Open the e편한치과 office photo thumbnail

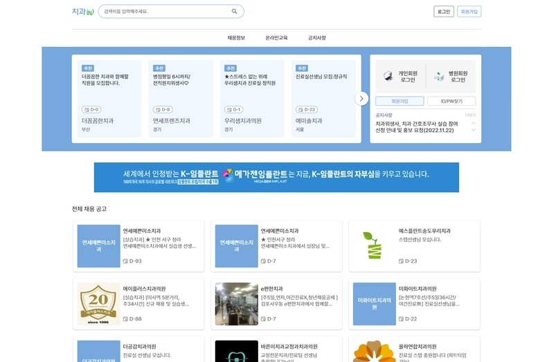236,304
